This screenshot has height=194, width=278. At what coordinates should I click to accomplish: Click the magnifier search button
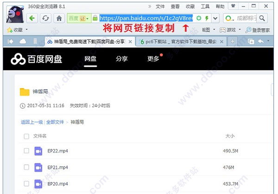click(x=262, y=18)
